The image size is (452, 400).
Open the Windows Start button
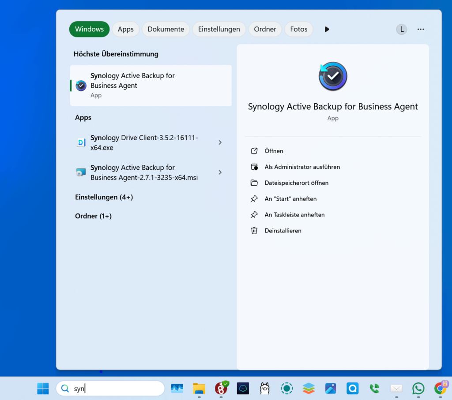coord(43,389)
